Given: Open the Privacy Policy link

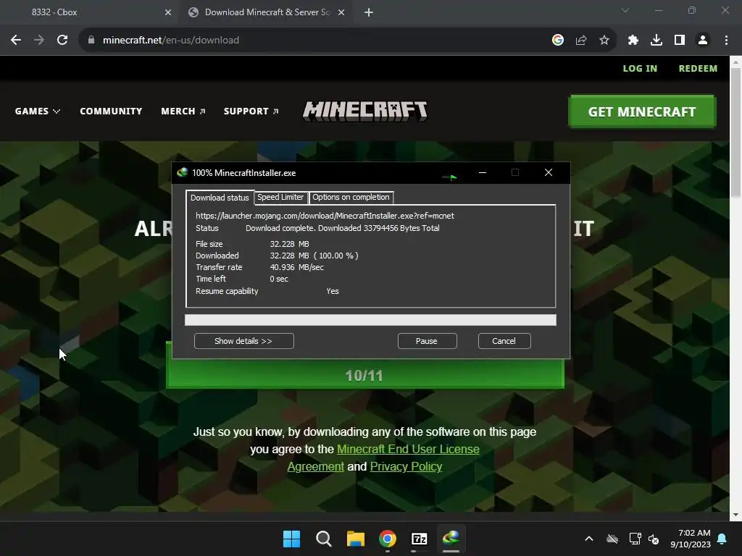Looking at the screenshot, I should point(406,467).
